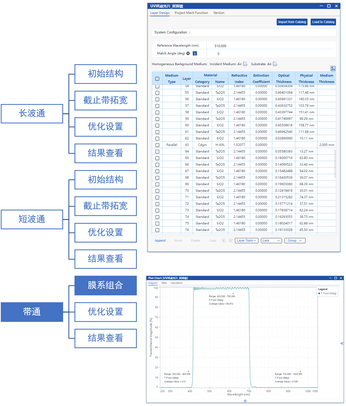Toggle the select-all layers header checkbox
Viewport: 346px width, 406px height.
click(x=157, y=79)
